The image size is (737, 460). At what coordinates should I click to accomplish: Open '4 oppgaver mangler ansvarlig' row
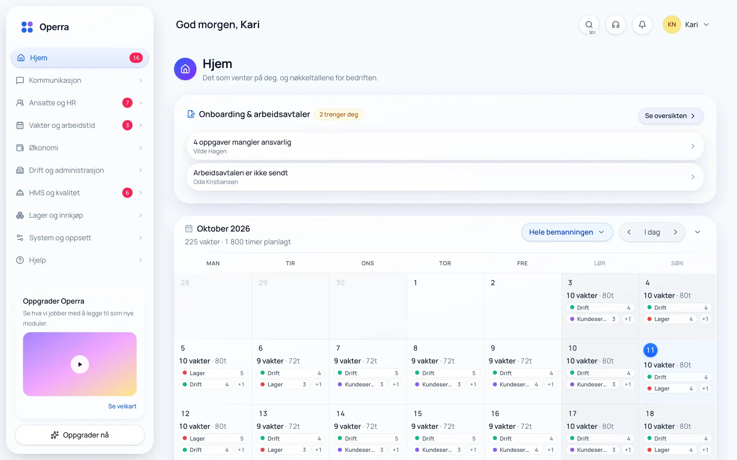[445, 146]
